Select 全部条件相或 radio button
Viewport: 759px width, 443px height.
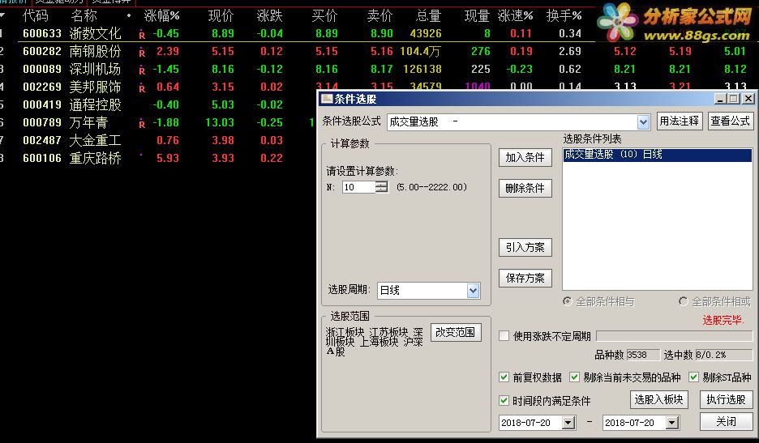684,301
